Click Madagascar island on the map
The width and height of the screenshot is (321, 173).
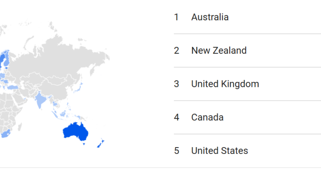click(20, 126)
